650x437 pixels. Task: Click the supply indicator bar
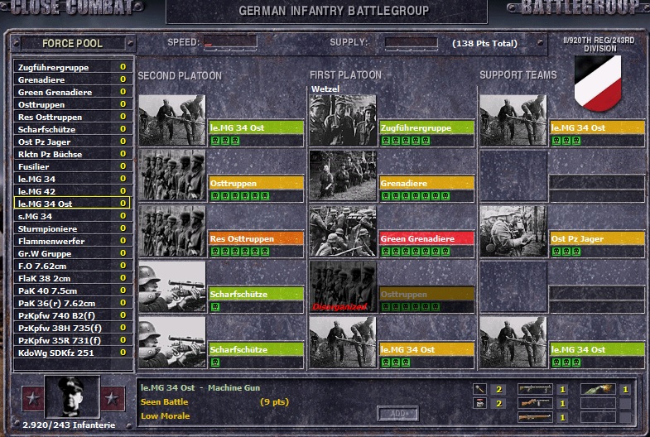click(412, 43)
